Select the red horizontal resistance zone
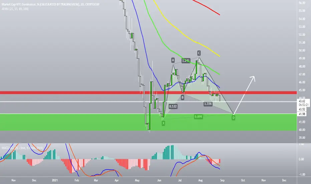Viewport: 311px width, 184px height. pos(148,93)
